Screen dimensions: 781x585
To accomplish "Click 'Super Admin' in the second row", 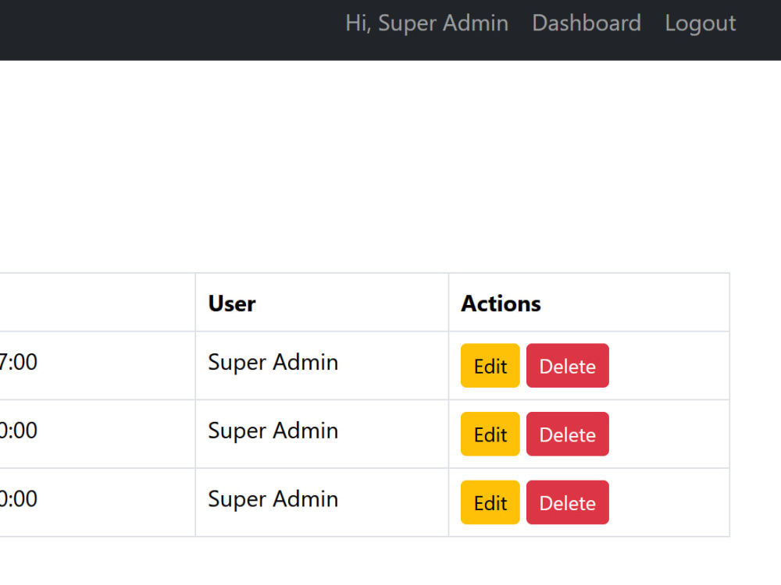I will tap(273, 431).
